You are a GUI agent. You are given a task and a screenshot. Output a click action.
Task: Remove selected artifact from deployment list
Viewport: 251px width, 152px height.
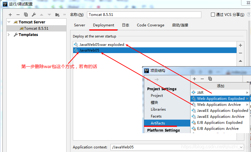(x=240, y=53)
